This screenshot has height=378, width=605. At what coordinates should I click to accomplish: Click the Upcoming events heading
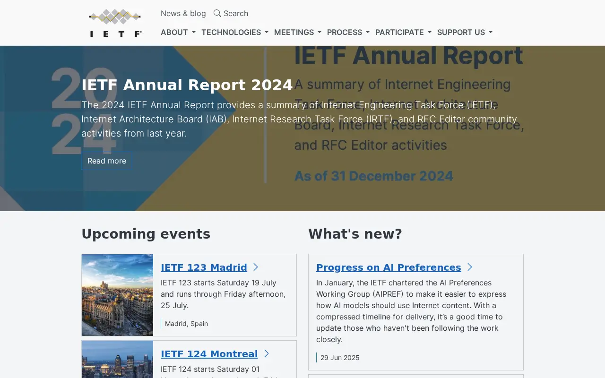(146, 234)
